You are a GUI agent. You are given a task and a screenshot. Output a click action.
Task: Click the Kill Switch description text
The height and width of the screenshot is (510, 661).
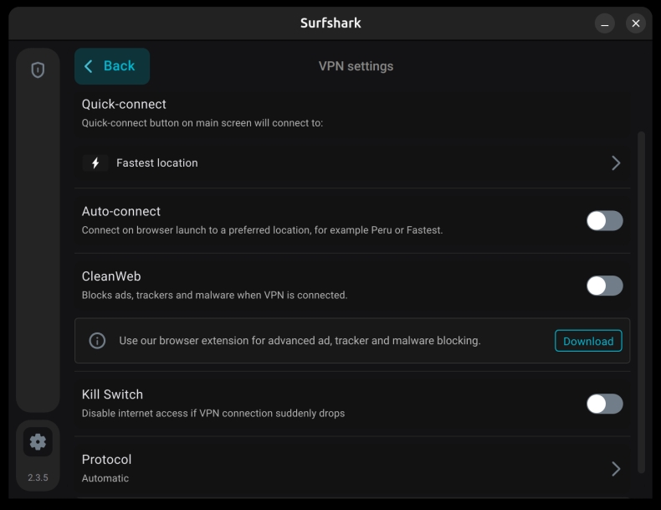(213, 413)
